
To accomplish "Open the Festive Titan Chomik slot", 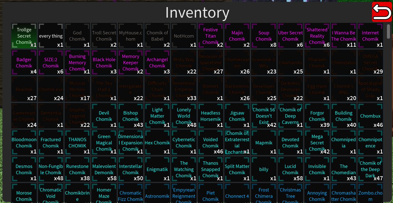I will click(x=211, y=36).
